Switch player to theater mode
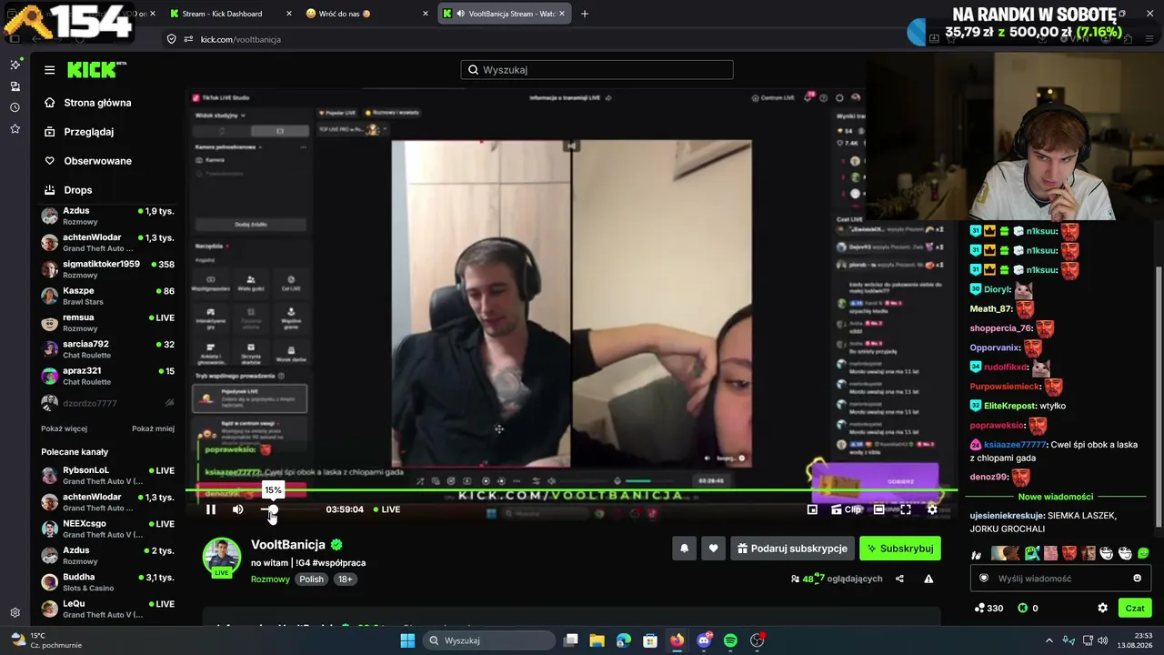Screen dimensions: 1164x655 [879, 509]
